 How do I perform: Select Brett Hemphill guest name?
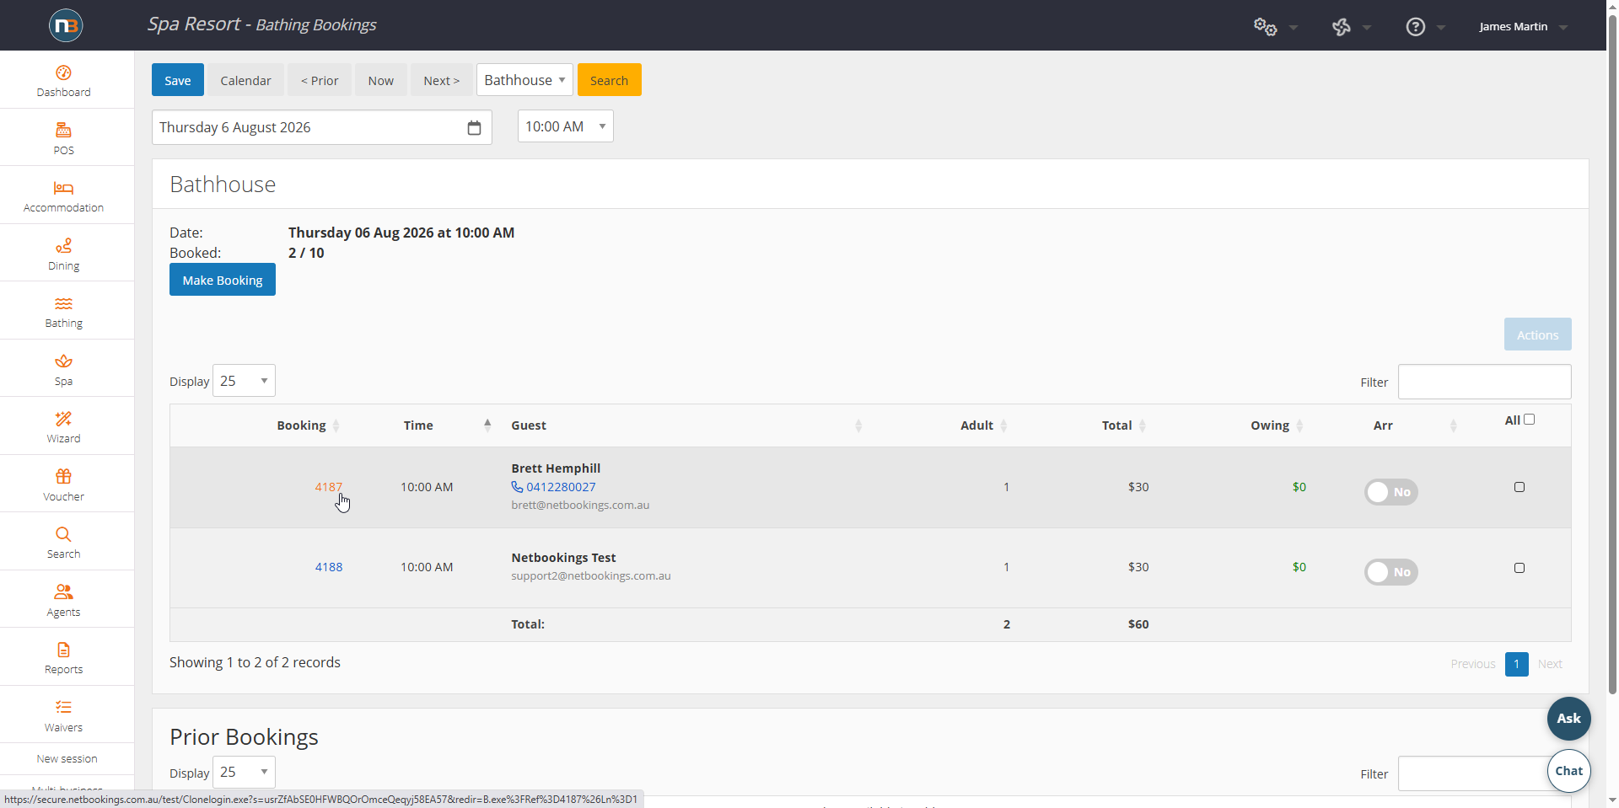(556, 468)
